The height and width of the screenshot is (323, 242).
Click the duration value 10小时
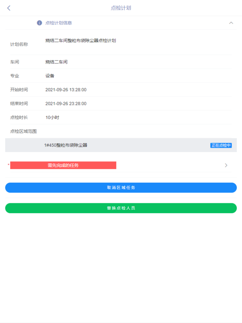pos(52,117)
